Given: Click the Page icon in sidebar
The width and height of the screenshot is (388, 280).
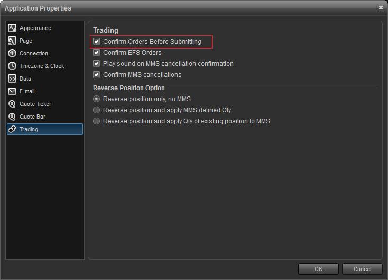Looking at the screenshot, I should click(x=12, y=41).
